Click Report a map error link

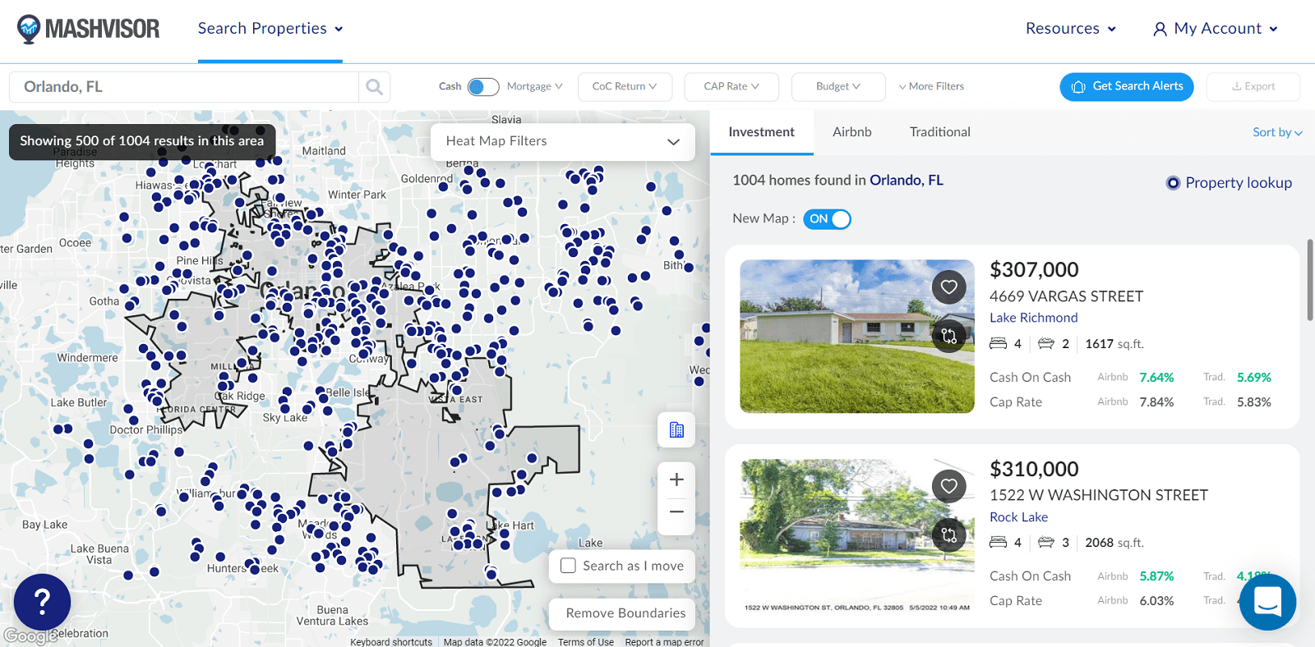point(664,642)
